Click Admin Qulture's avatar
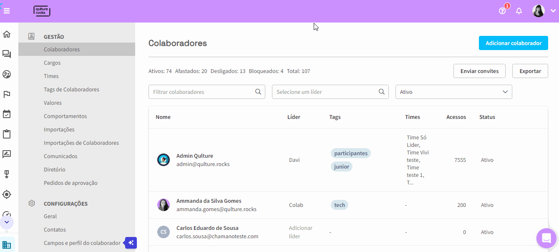Screen dimensions: 559x252 coord(164,160)
